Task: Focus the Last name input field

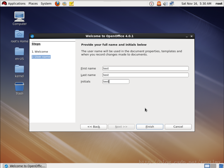Action: pyautogui.click(x=146, y=75)
